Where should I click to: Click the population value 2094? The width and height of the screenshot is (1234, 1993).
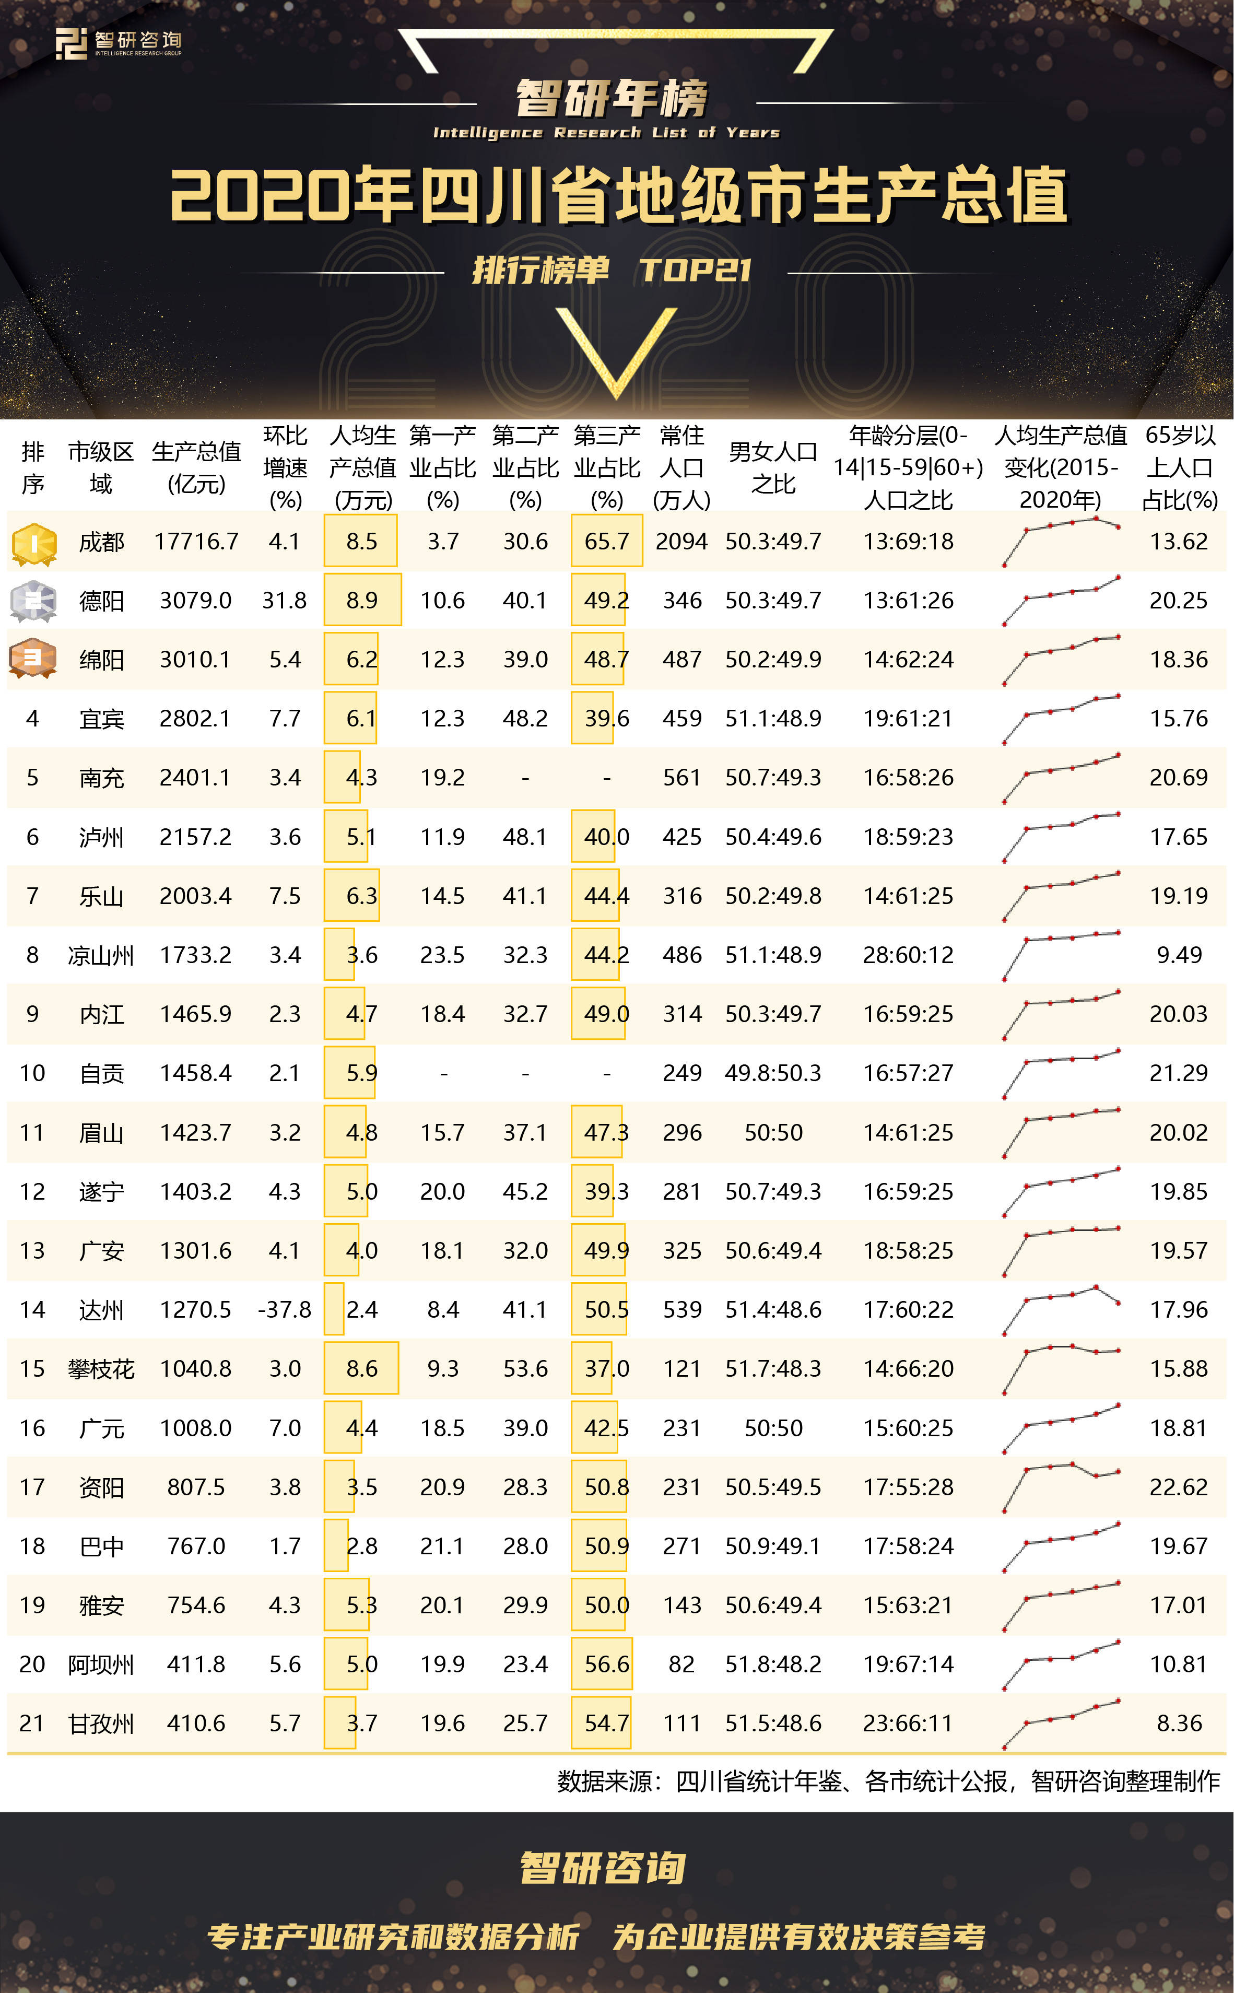[681, 541]
